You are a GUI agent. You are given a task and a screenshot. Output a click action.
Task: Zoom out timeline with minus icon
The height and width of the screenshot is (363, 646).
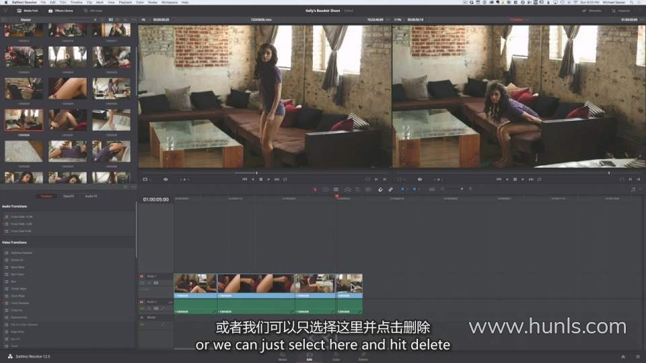[442, 189]
